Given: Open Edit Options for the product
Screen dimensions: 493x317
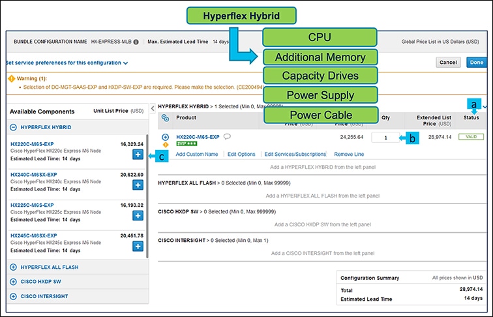Looking at the screenshot, I should point(241,154).
